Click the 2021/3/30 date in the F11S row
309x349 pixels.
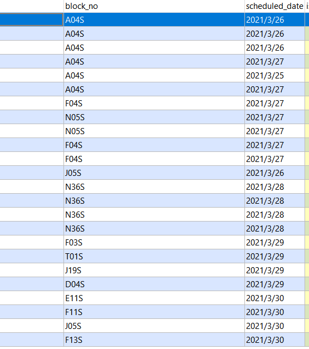[x=274, y=312]
